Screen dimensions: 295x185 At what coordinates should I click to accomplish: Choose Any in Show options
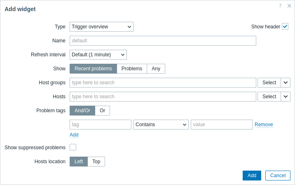pos(156,69)
